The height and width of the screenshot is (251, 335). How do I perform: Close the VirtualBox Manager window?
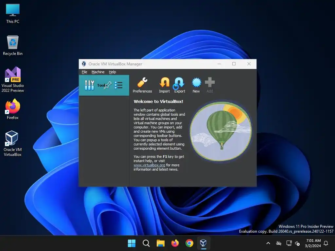click(249, 64)
